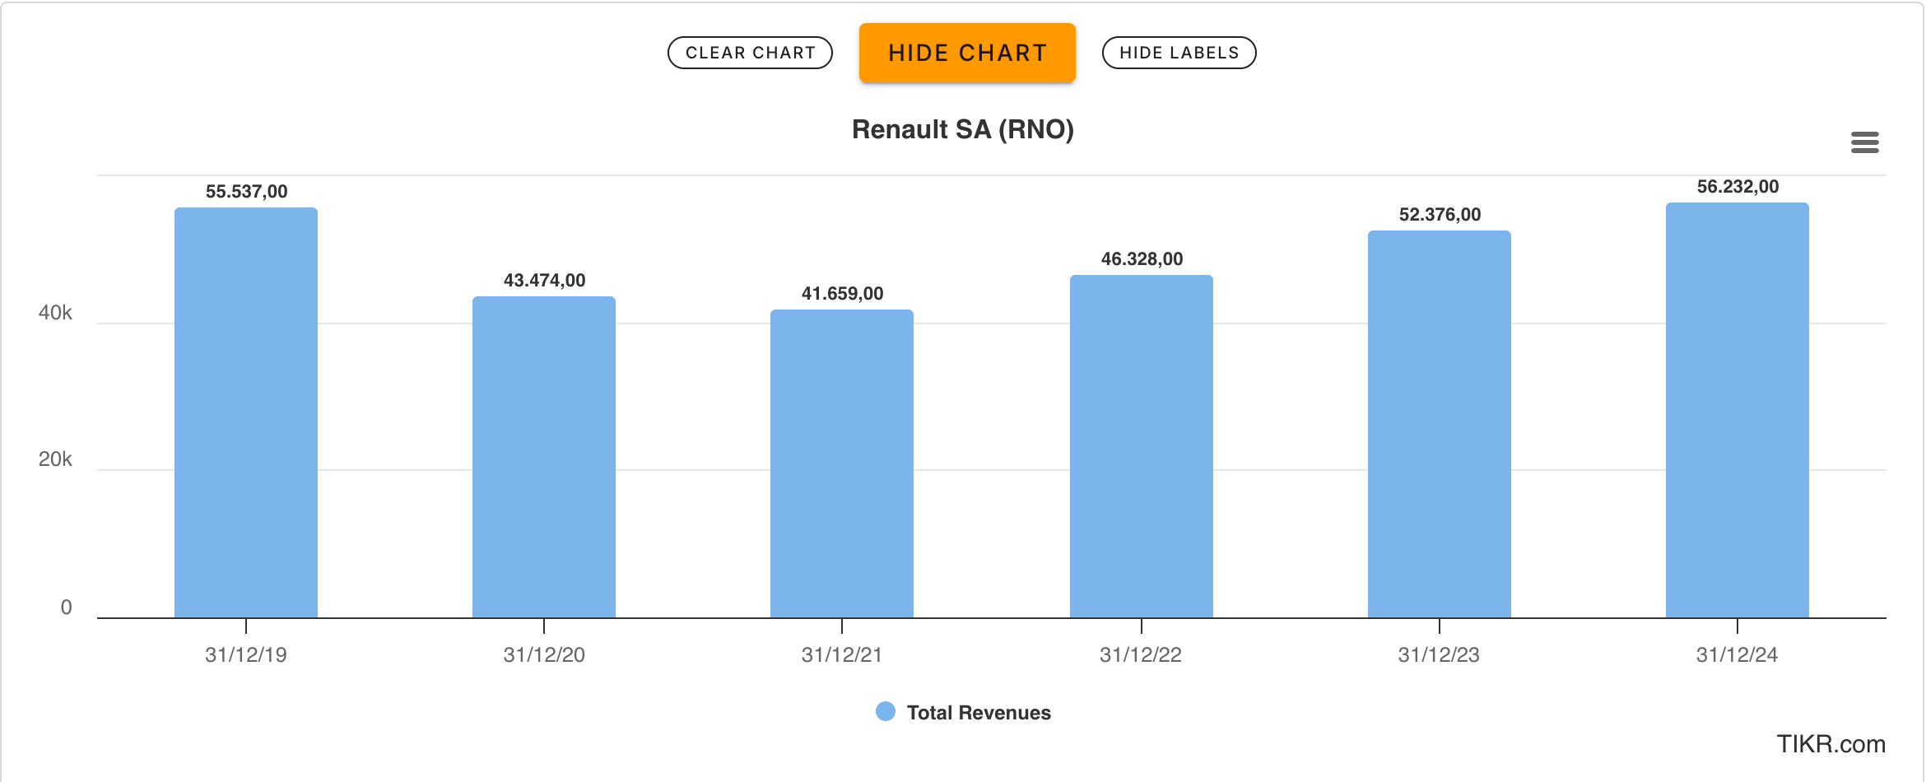Click the 46.328,00 data label
This screenshot has width=1926, height=782.
(x=1142, y=259)
